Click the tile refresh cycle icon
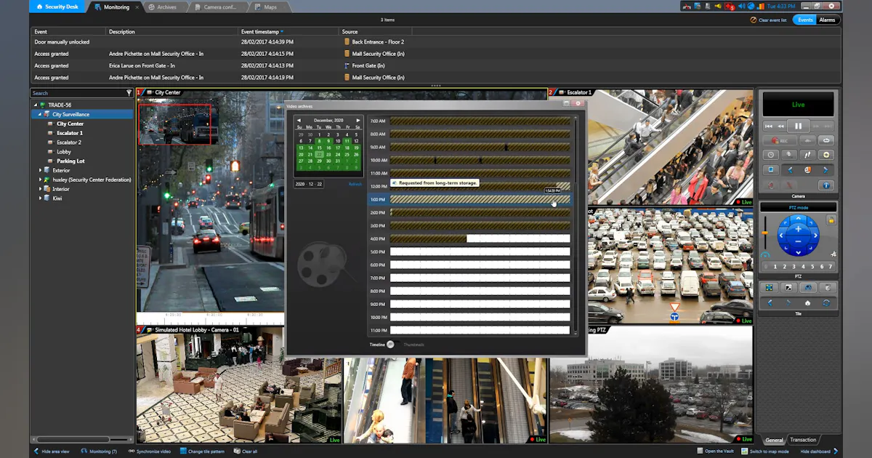Image resolution: width=872 pixels, height=458 pixels. 826,303
